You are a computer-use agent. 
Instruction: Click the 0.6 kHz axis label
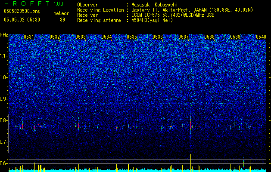tap(3, 163)
